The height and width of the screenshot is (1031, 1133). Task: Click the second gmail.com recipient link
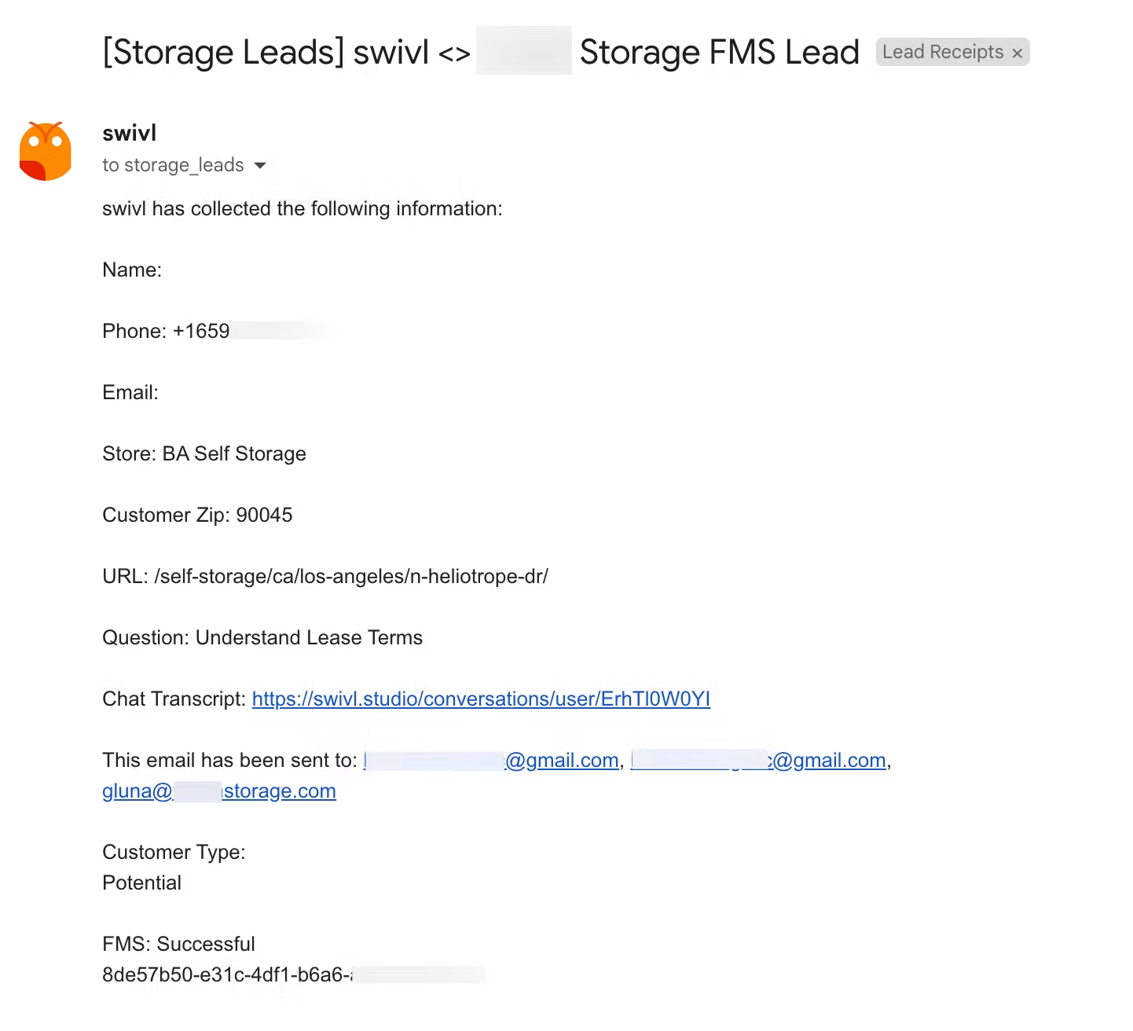point(829,760)
